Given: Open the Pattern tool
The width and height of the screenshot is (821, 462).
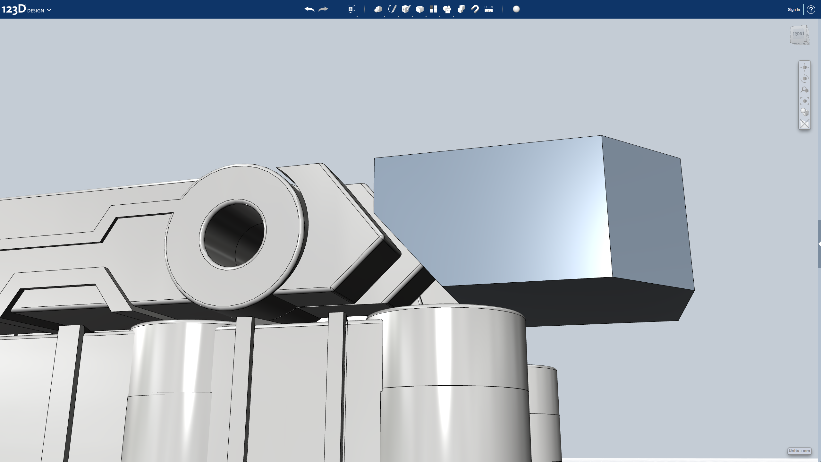Looking at the screenshot, I should (434, 9).
